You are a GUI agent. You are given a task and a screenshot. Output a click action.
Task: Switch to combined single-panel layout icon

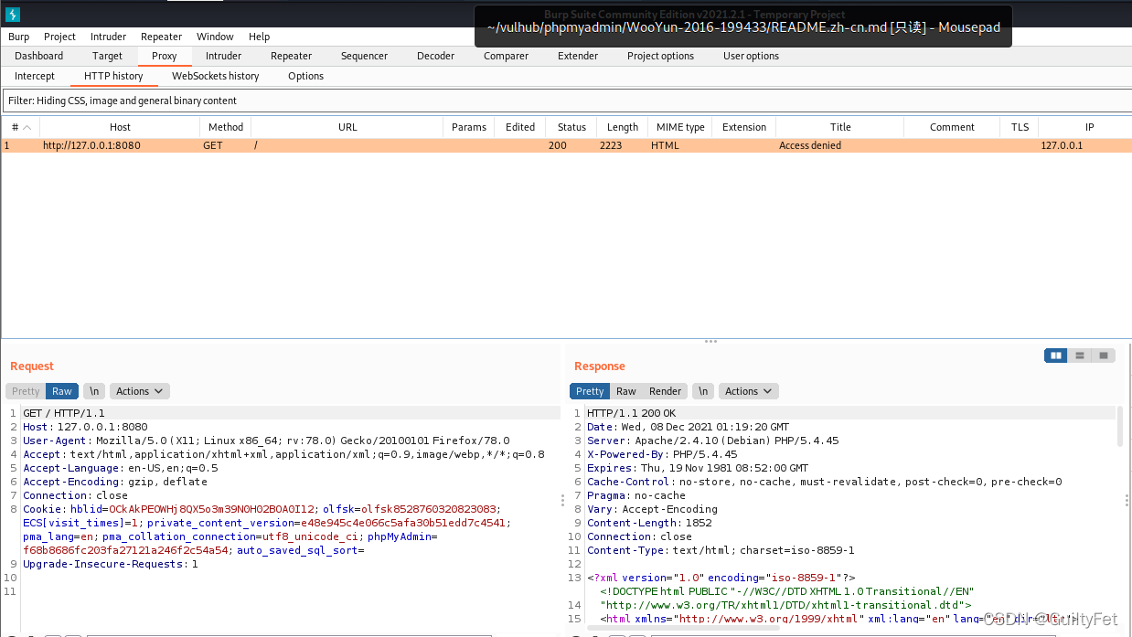pyautogui.click(x=1104, y=356)
